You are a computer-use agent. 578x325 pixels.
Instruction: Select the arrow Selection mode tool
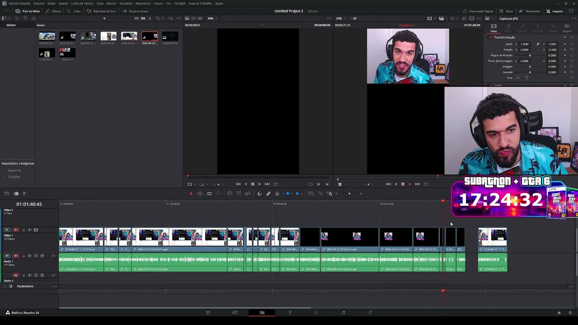tap(191, 194)
